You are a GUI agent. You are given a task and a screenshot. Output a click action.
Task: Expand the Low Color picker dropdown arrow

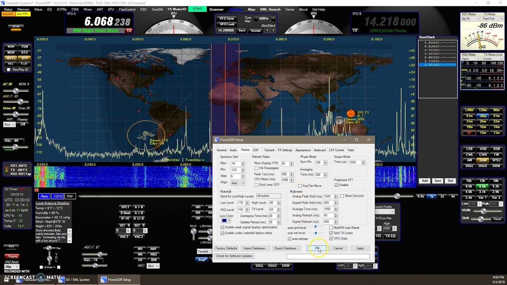tap(229, 221)
